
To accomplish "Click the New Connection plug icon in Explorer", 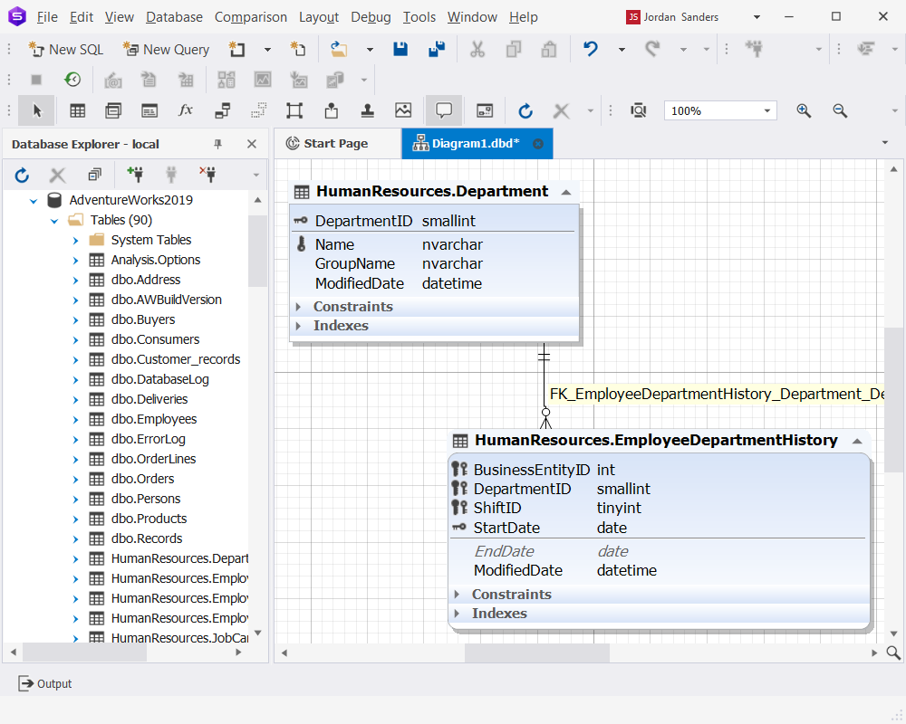I will tap(135, 174).
